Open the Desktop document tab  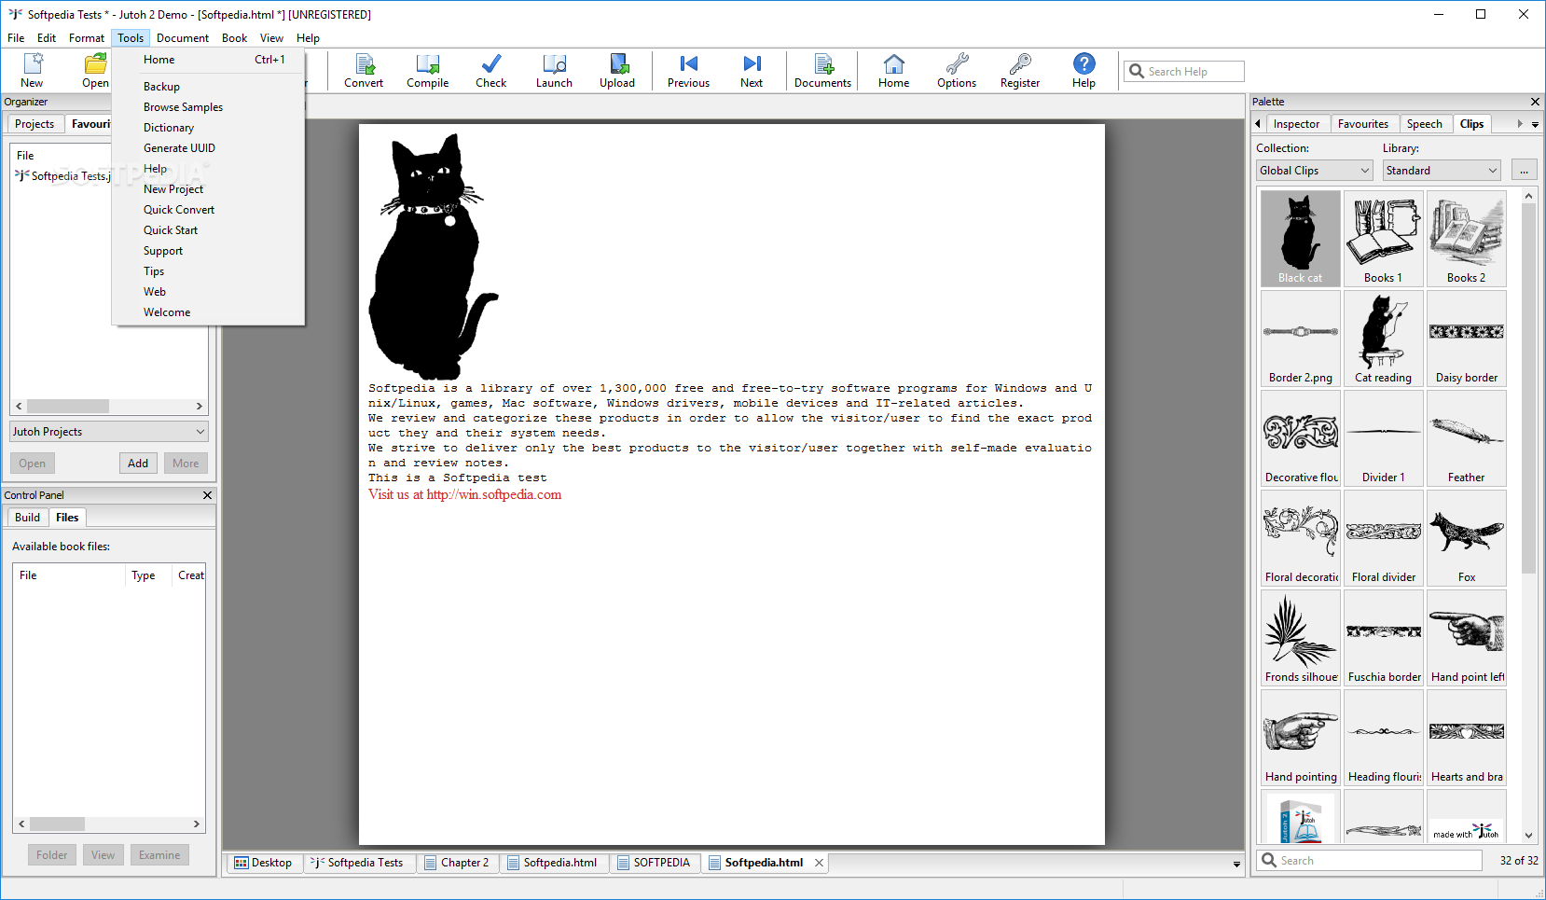tap(264, 863)
